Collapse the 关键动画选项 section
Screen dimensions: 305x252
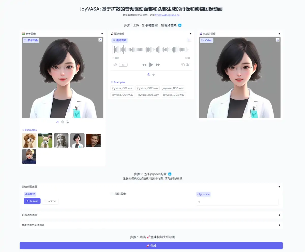click(x=279, y=186)
